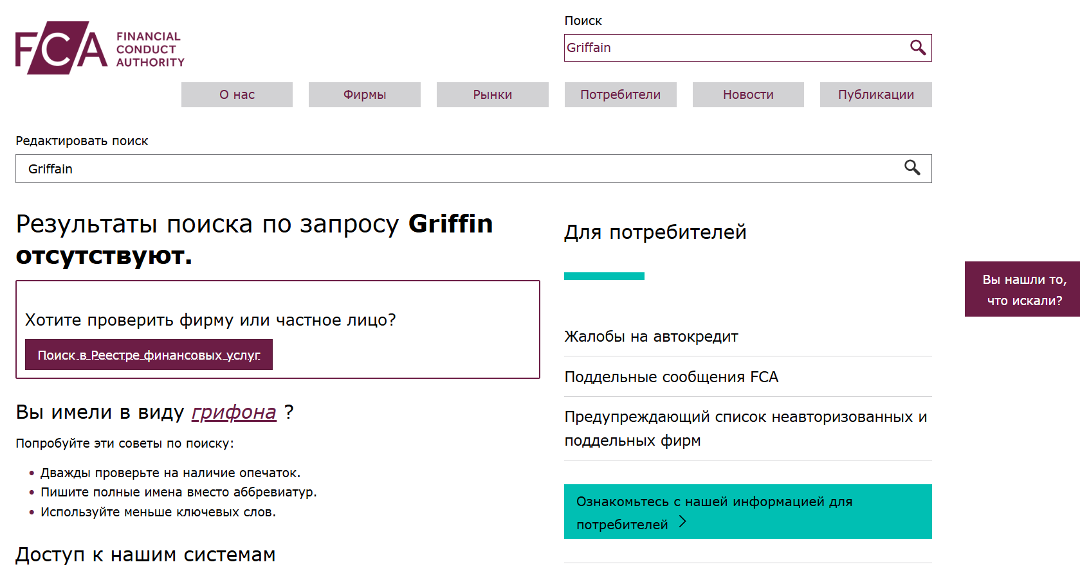Click the chevron arrow after 'для потребителей'

(x=683, y=523)
